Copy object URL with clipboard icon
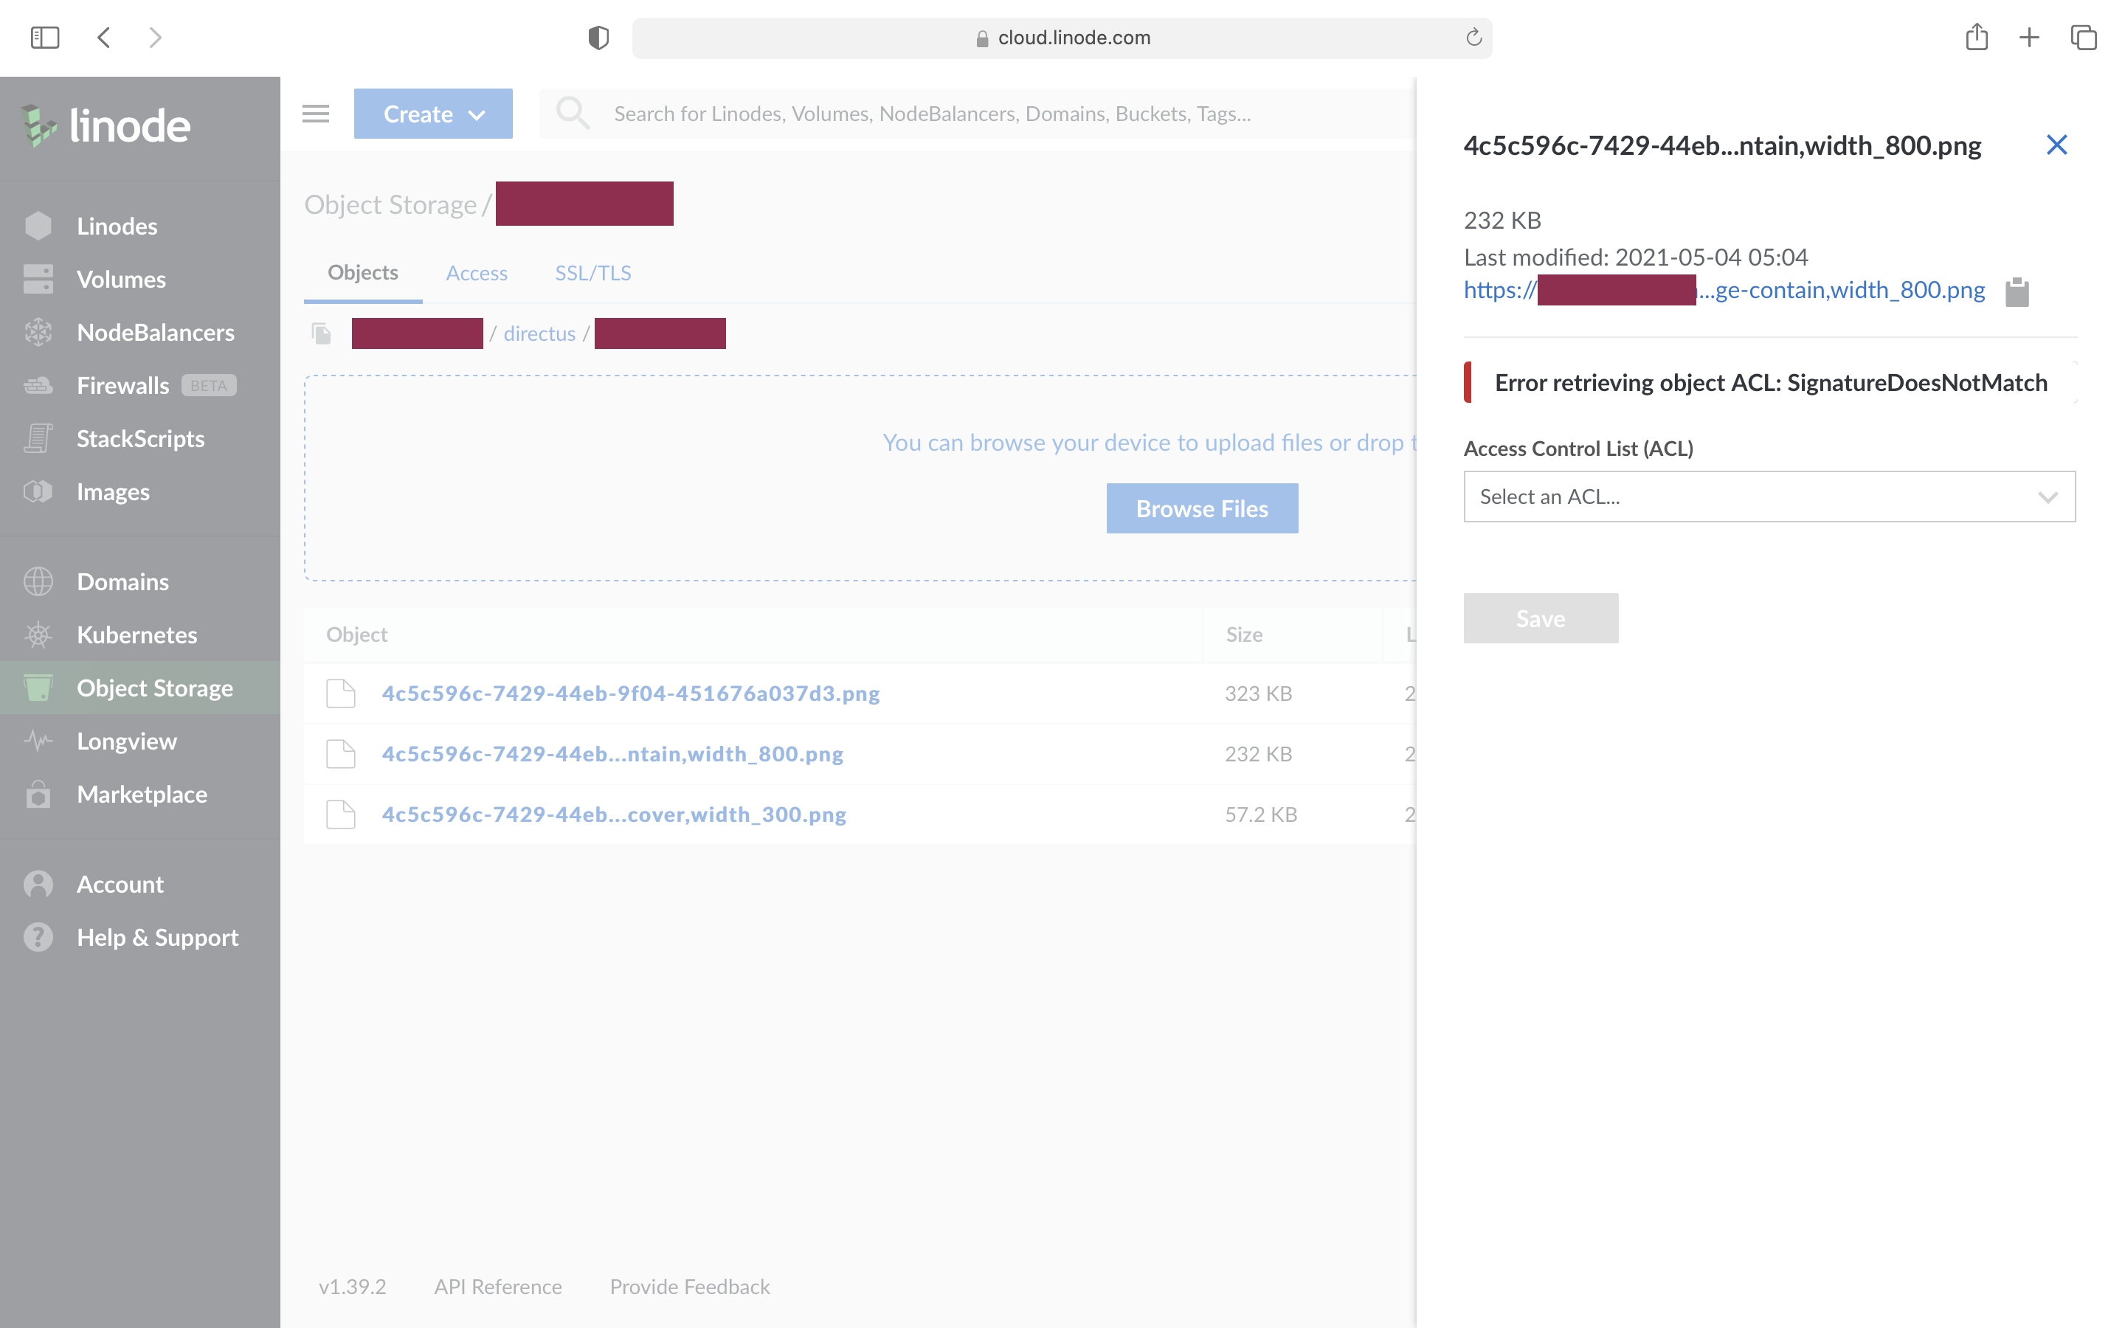This screenshot has width=2125, height=1328. (x=2017, y=291)
